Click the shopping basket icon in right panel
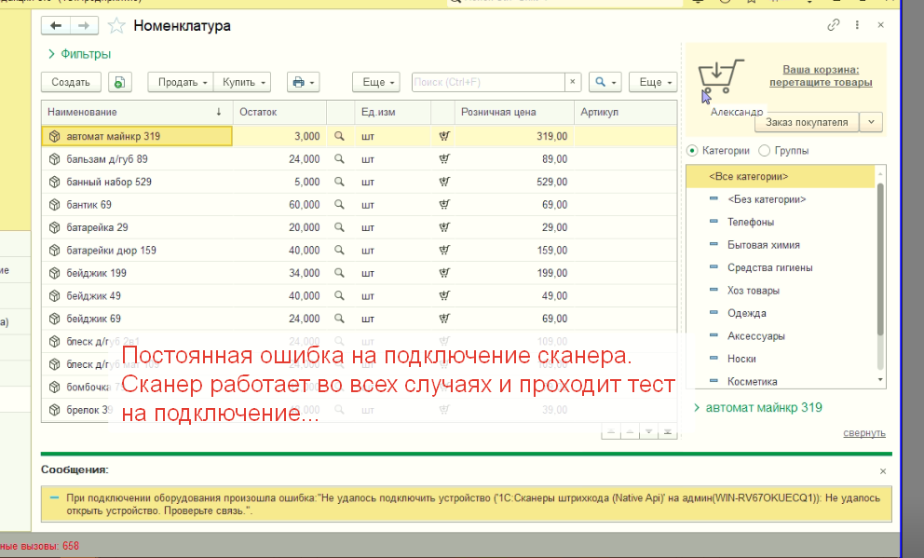The image size is (924, 558). [x=721, y=79]
